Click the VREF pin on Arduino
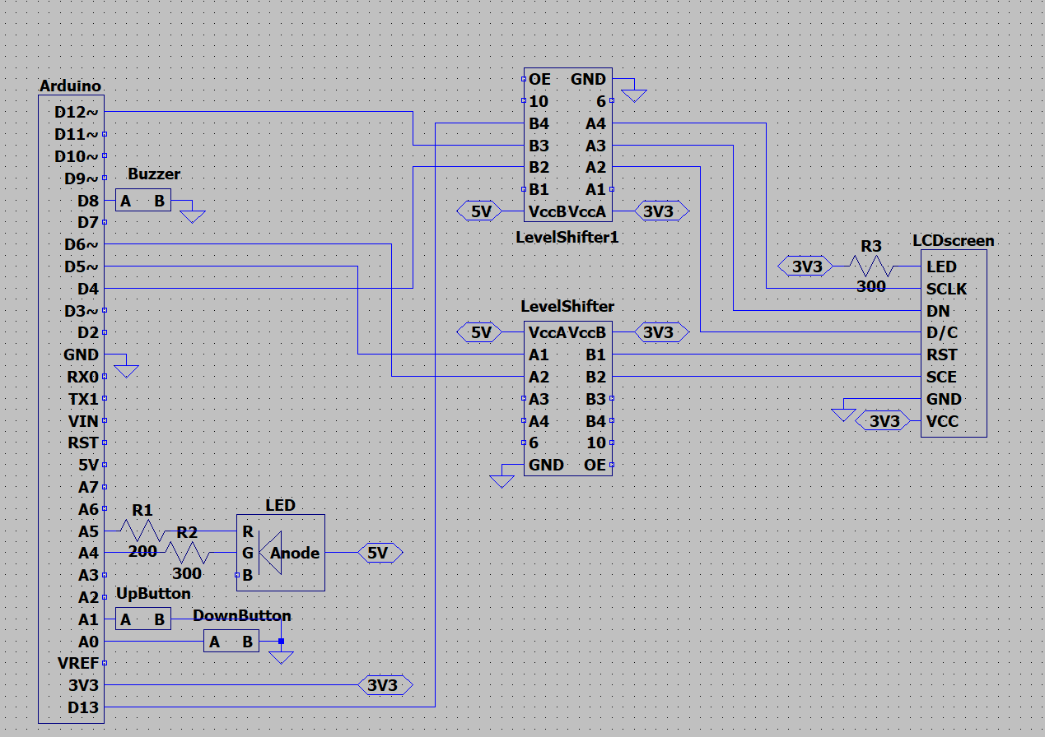This screenshot has height=737, width=1045. [x=78, y=662]
